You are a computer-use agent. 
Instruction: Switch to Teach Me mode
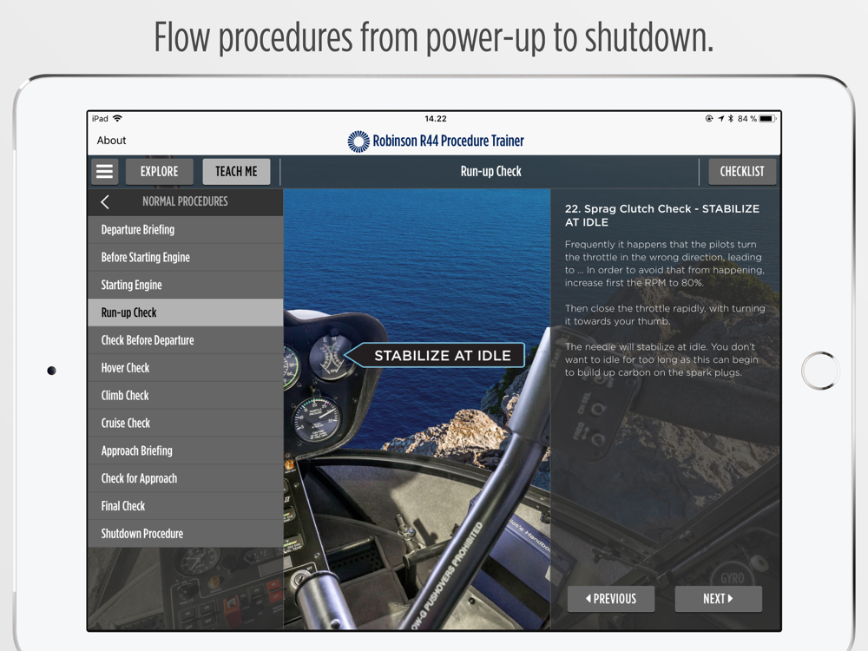236,172
